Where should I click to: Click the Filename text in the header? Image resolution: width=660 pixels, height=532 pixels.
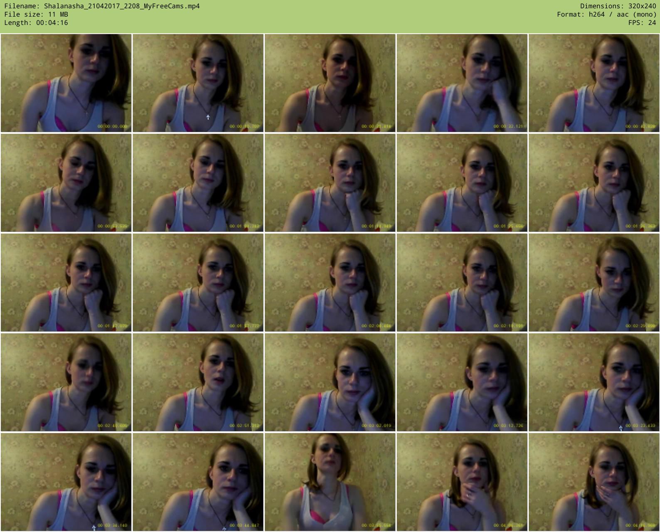[x=102, y=6]
